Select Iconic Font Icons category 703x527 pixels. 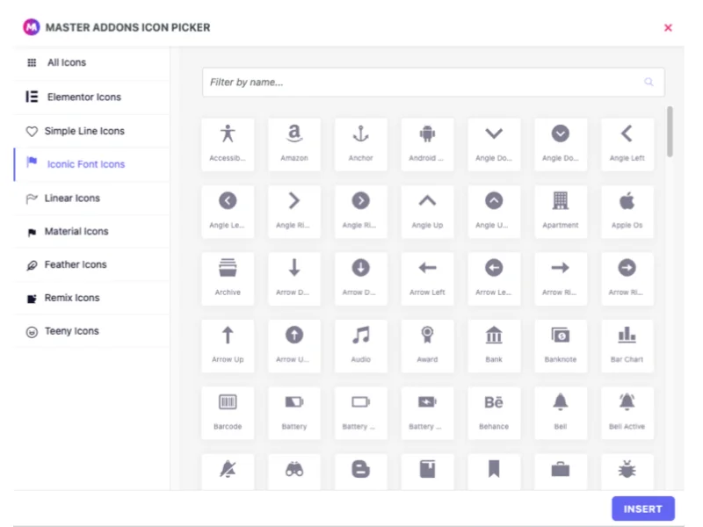click(92, 164)
